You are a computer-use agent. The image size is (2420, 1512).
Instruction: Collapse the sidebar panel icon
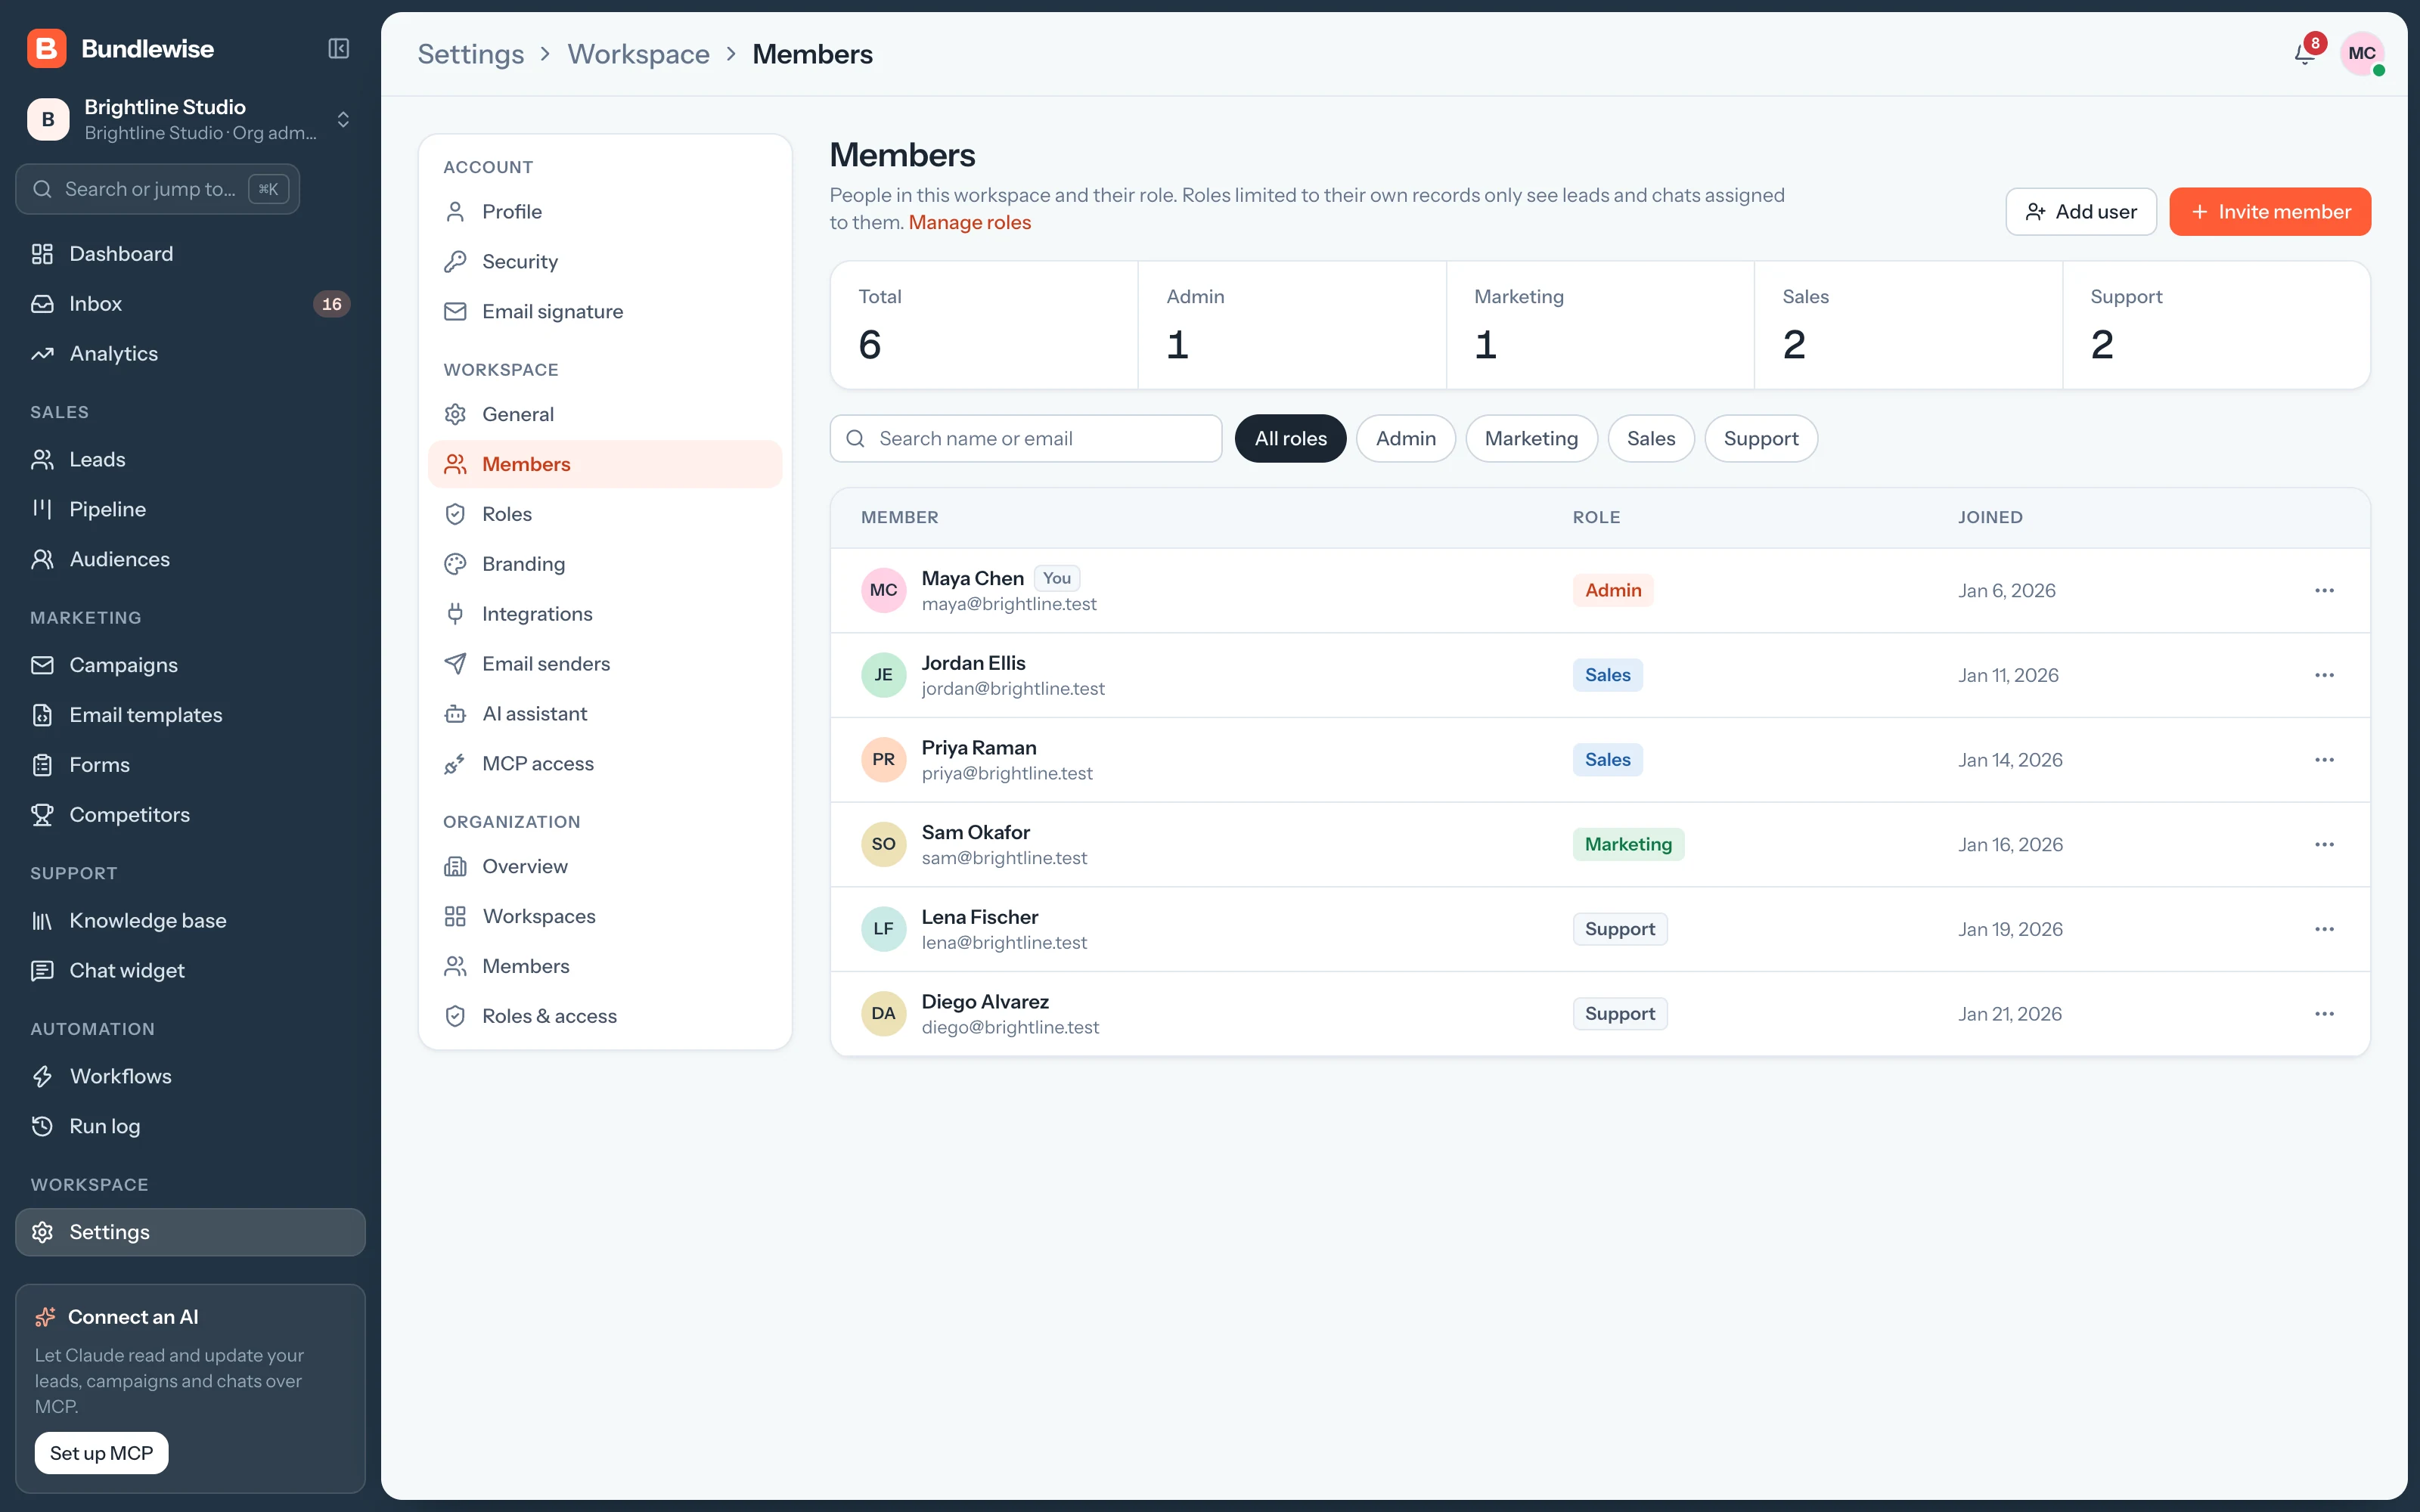(x=339, y=48)
